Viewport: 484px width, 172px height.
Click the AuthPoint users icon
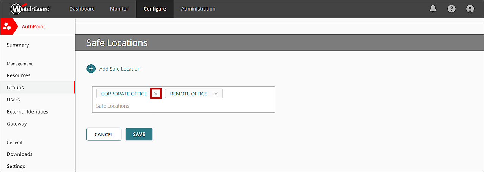7,26
